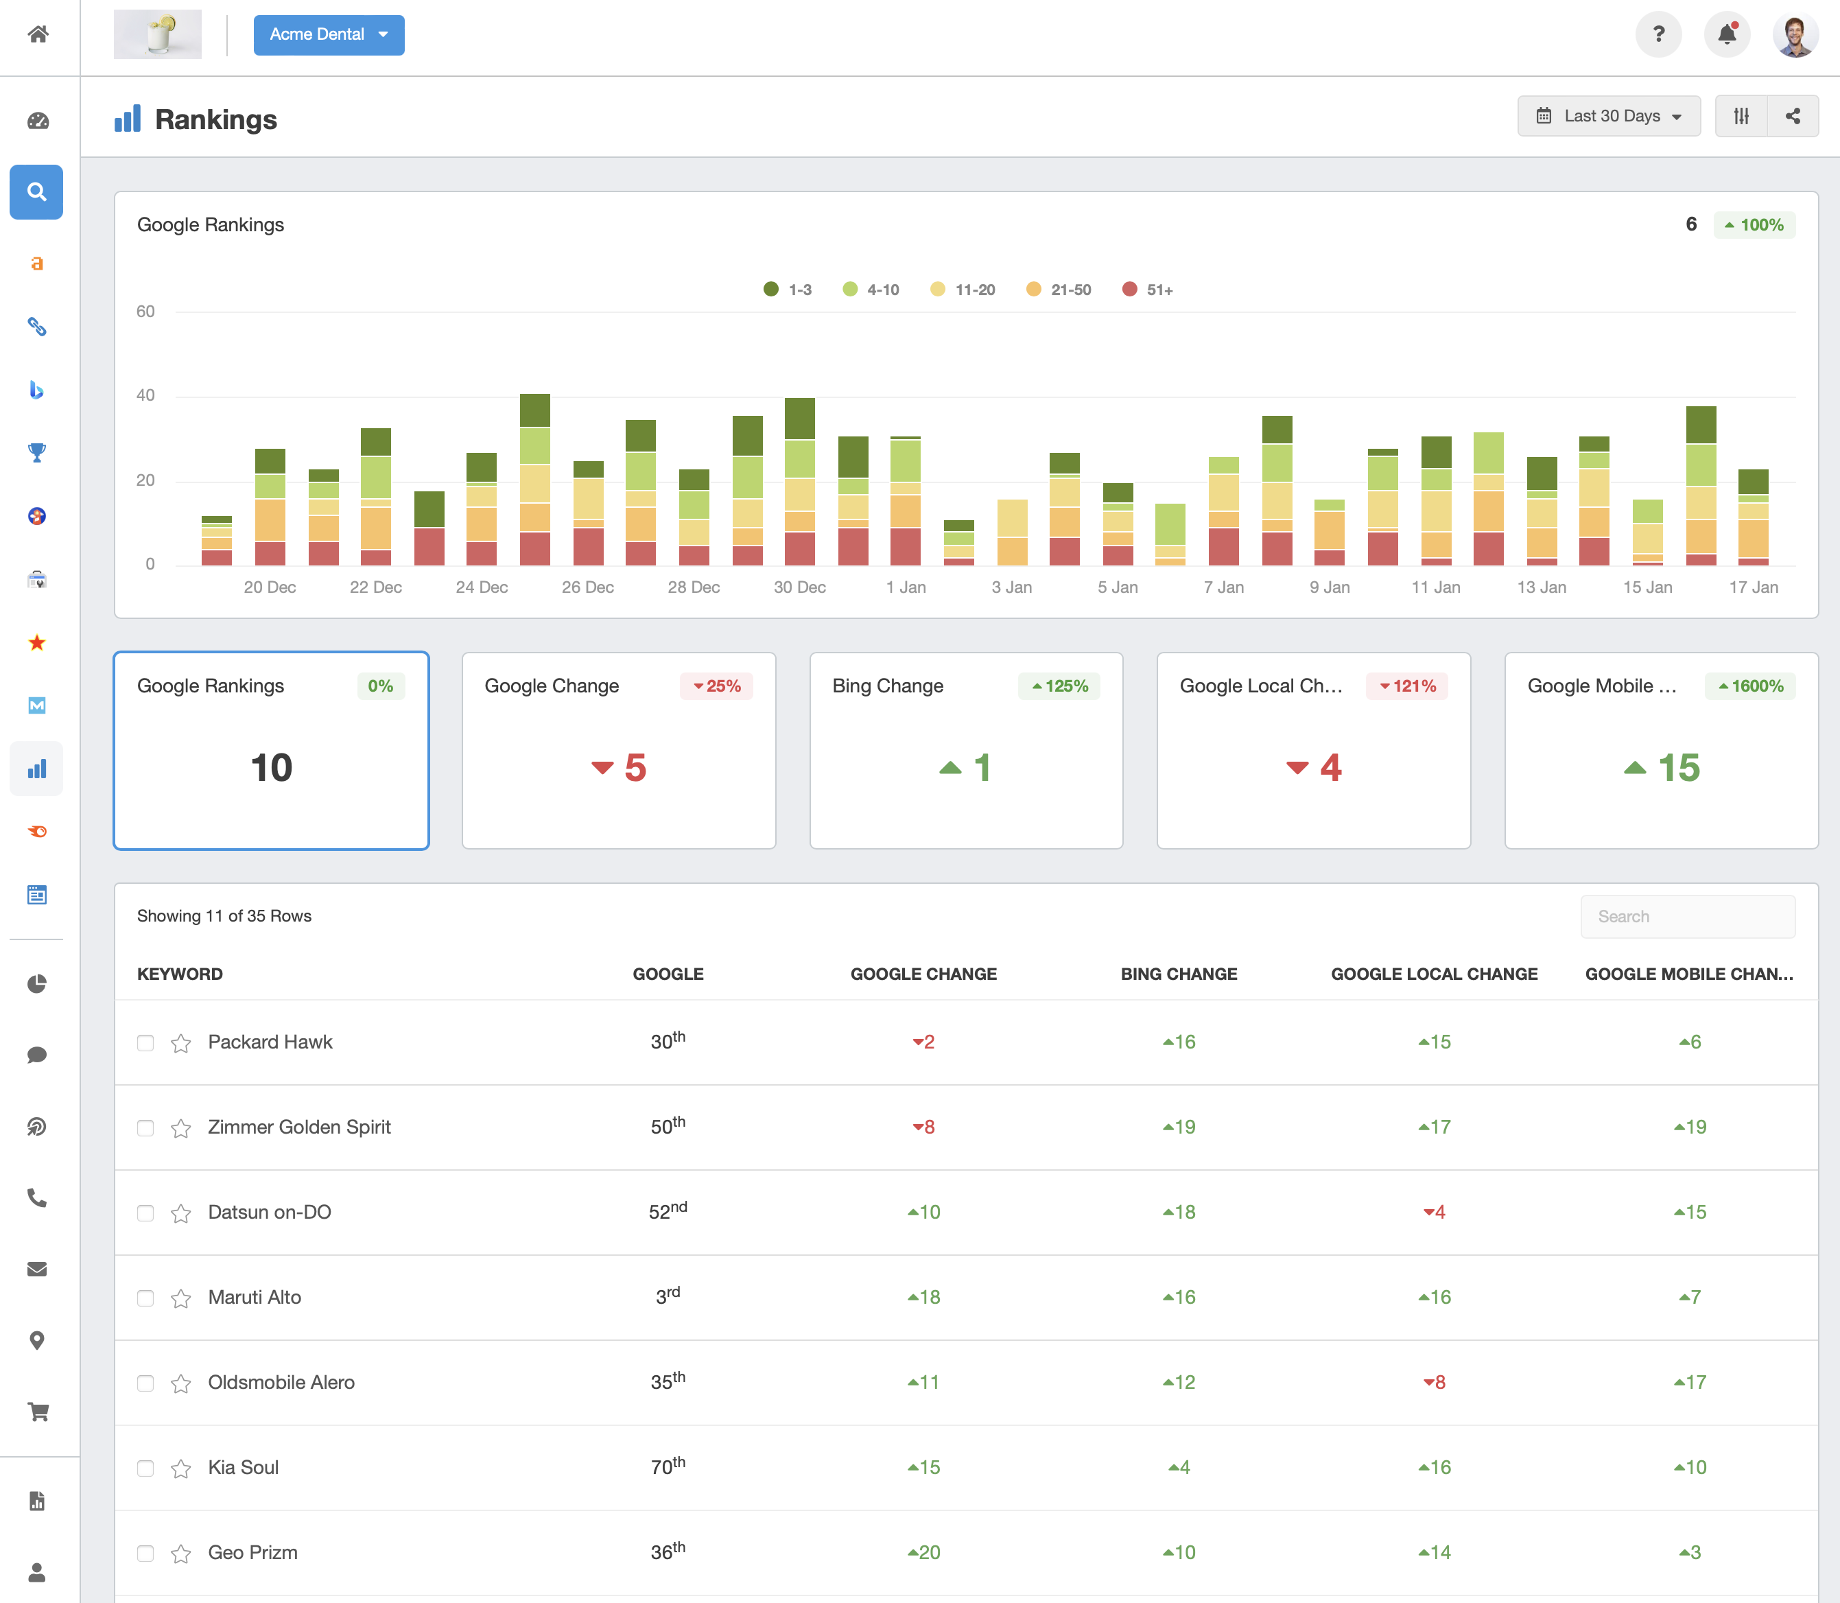The image size is (1840, 1603).
Task: Click the Datsun on-DO keyword
Action: 269,1212
